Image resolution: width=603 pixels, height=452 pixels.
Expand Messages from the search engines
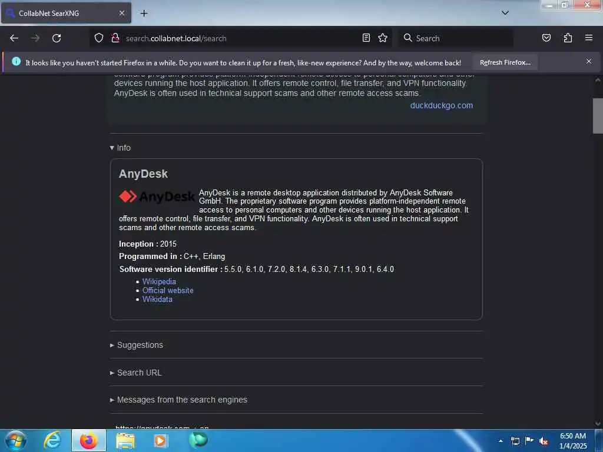tap(178, 400)
